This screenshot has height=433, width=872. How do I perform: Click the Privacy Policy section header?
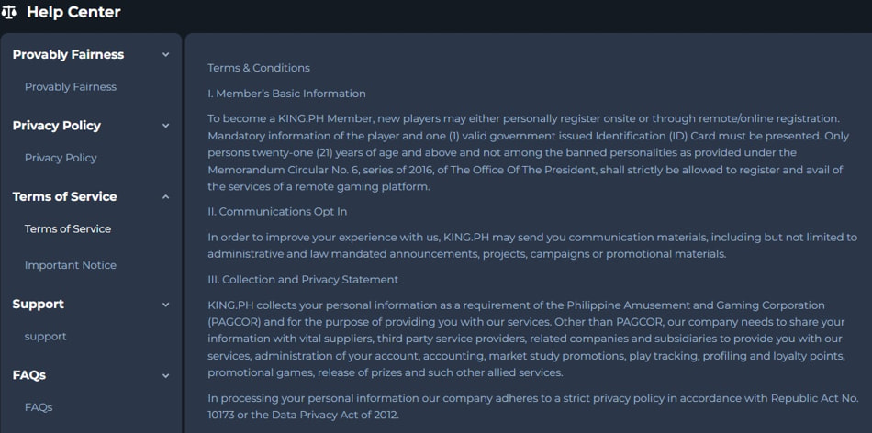57,126
